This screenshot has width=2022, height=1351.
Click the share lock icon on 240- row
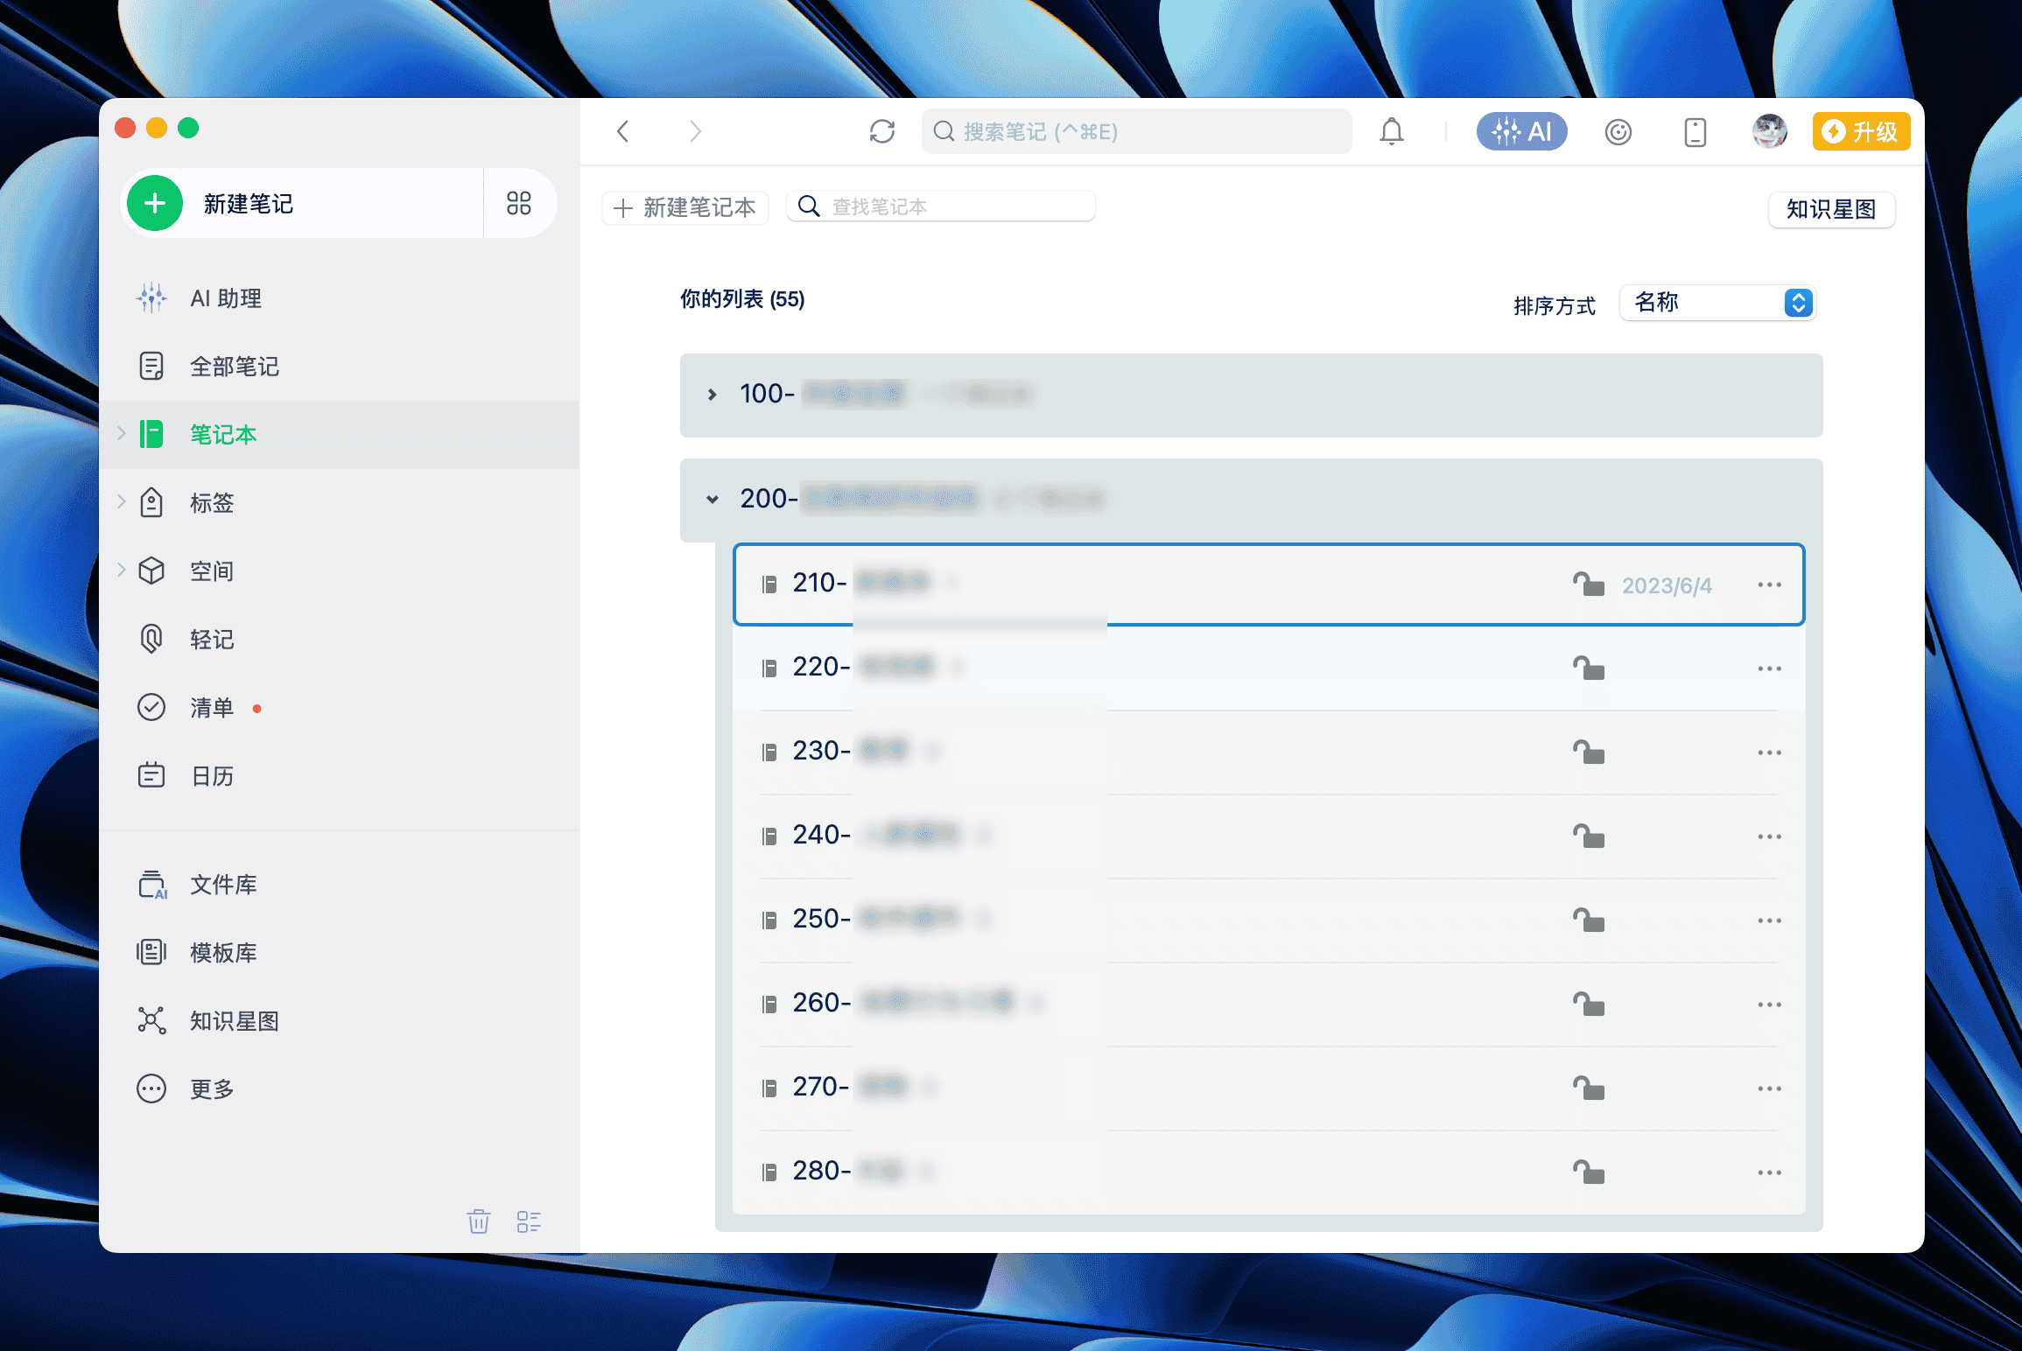(x=1588, y=836)
